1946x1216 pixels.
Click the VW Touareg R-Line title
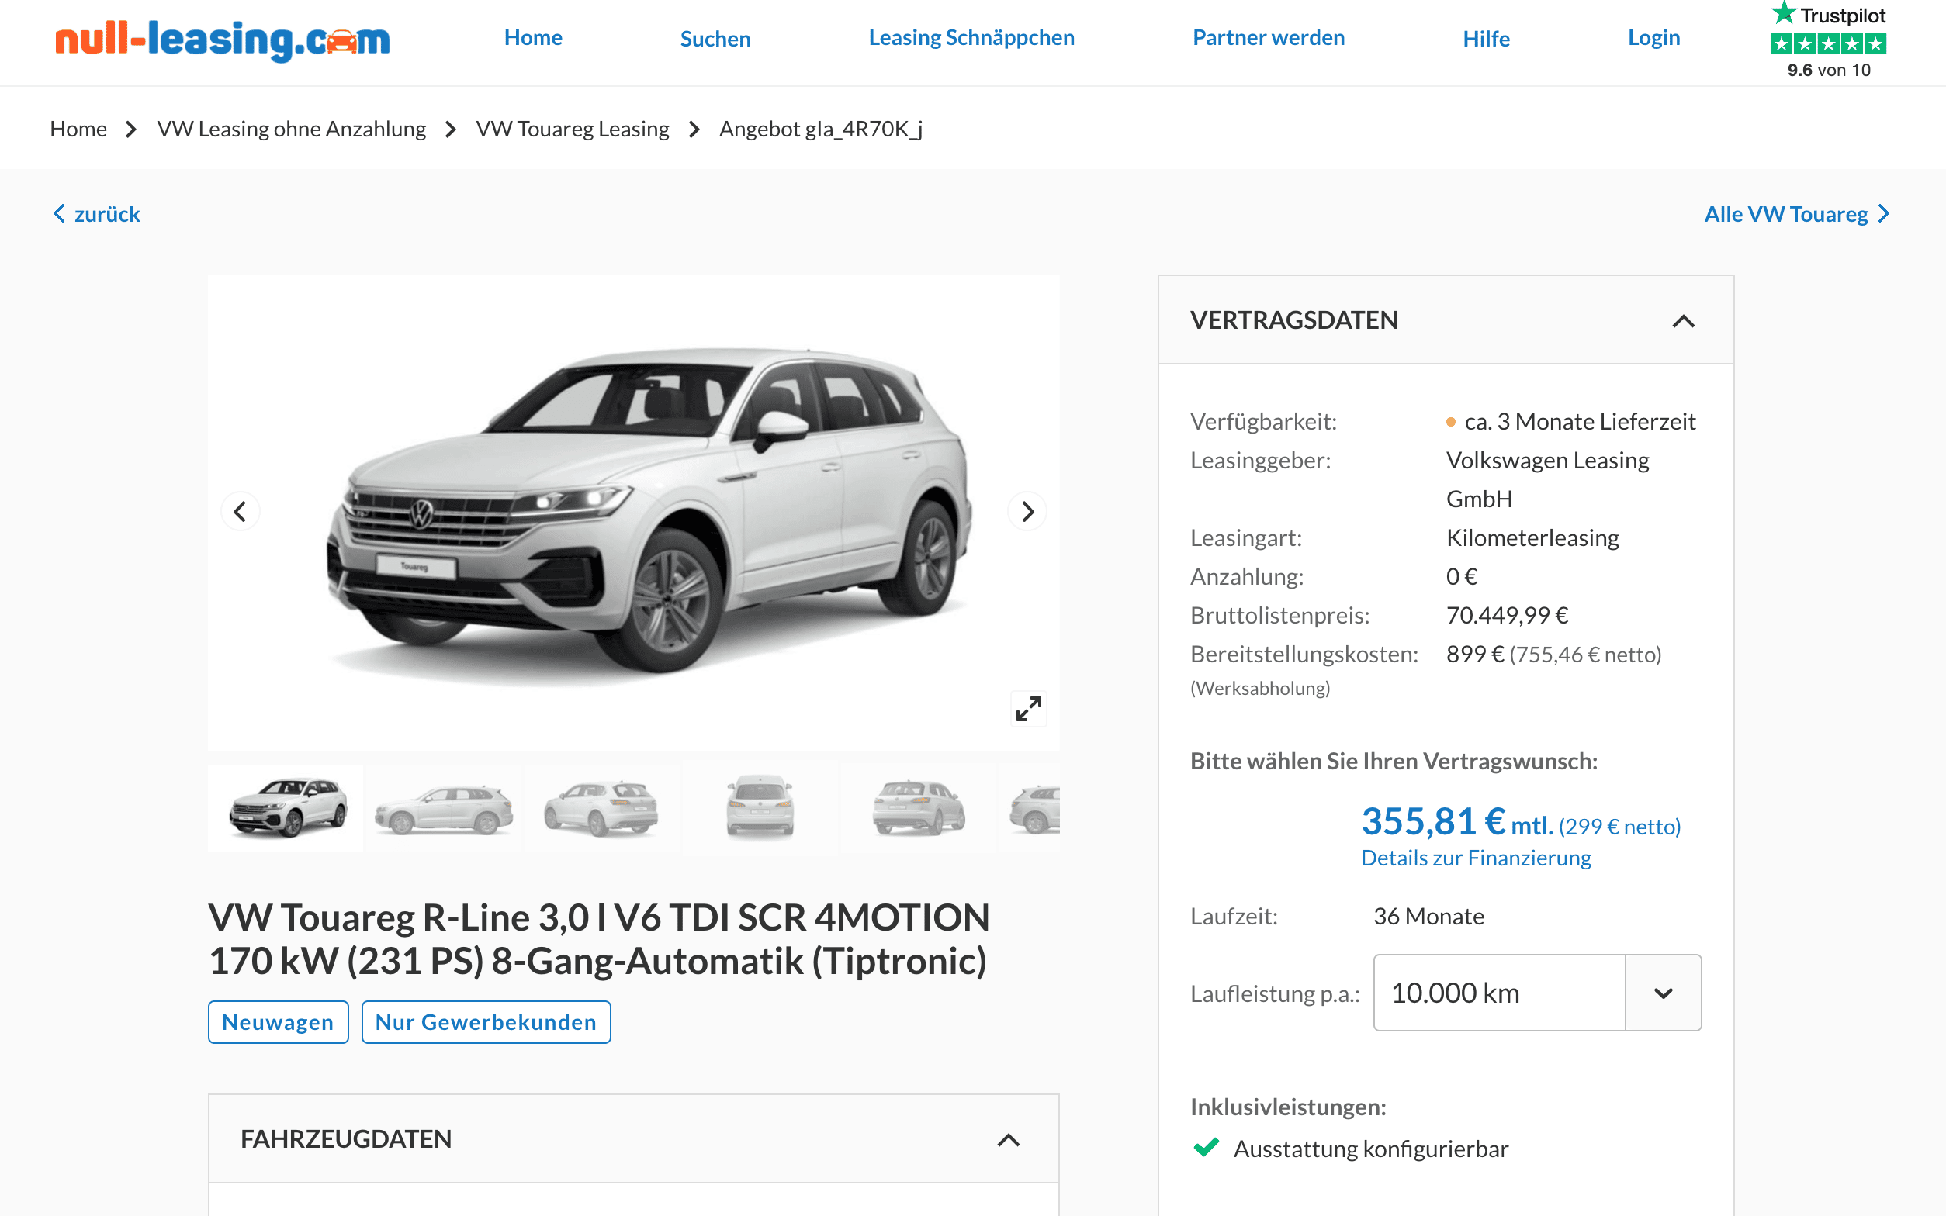[599, 938]
